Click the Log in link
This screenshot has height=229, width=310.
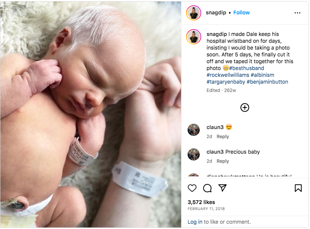[x=195, y=222]
